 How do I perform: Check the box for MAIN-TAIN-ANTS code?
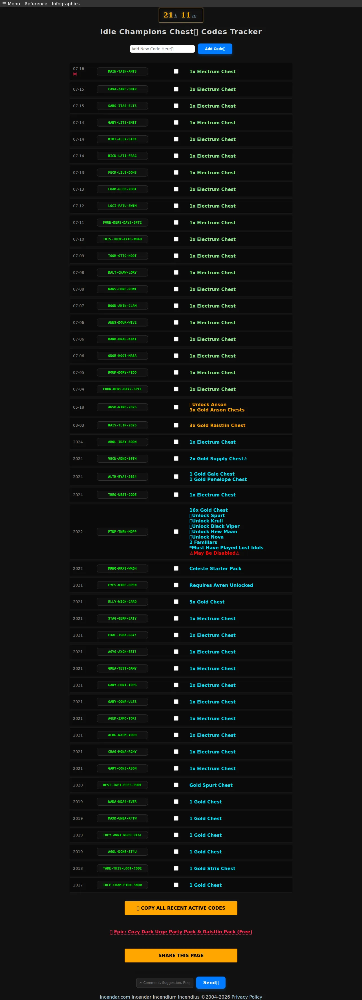pos(176,71)
